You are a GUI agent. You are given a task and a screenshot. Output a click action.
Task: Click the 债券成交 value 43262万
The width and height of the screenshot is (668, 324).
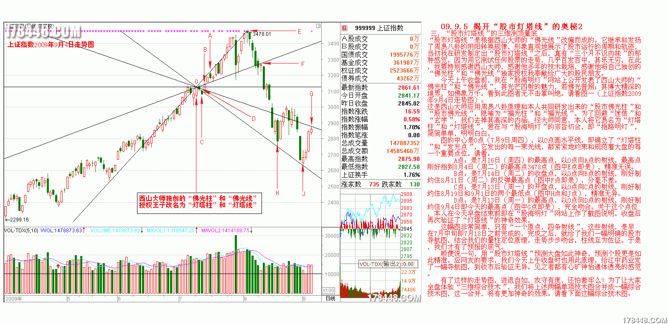click(x=408, y=78)
